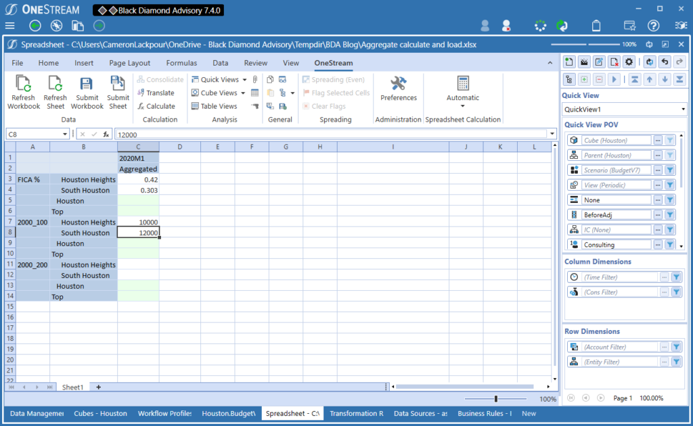Click the delete Quick View icon with red X

pyautogui.click(x=614, y=62)
